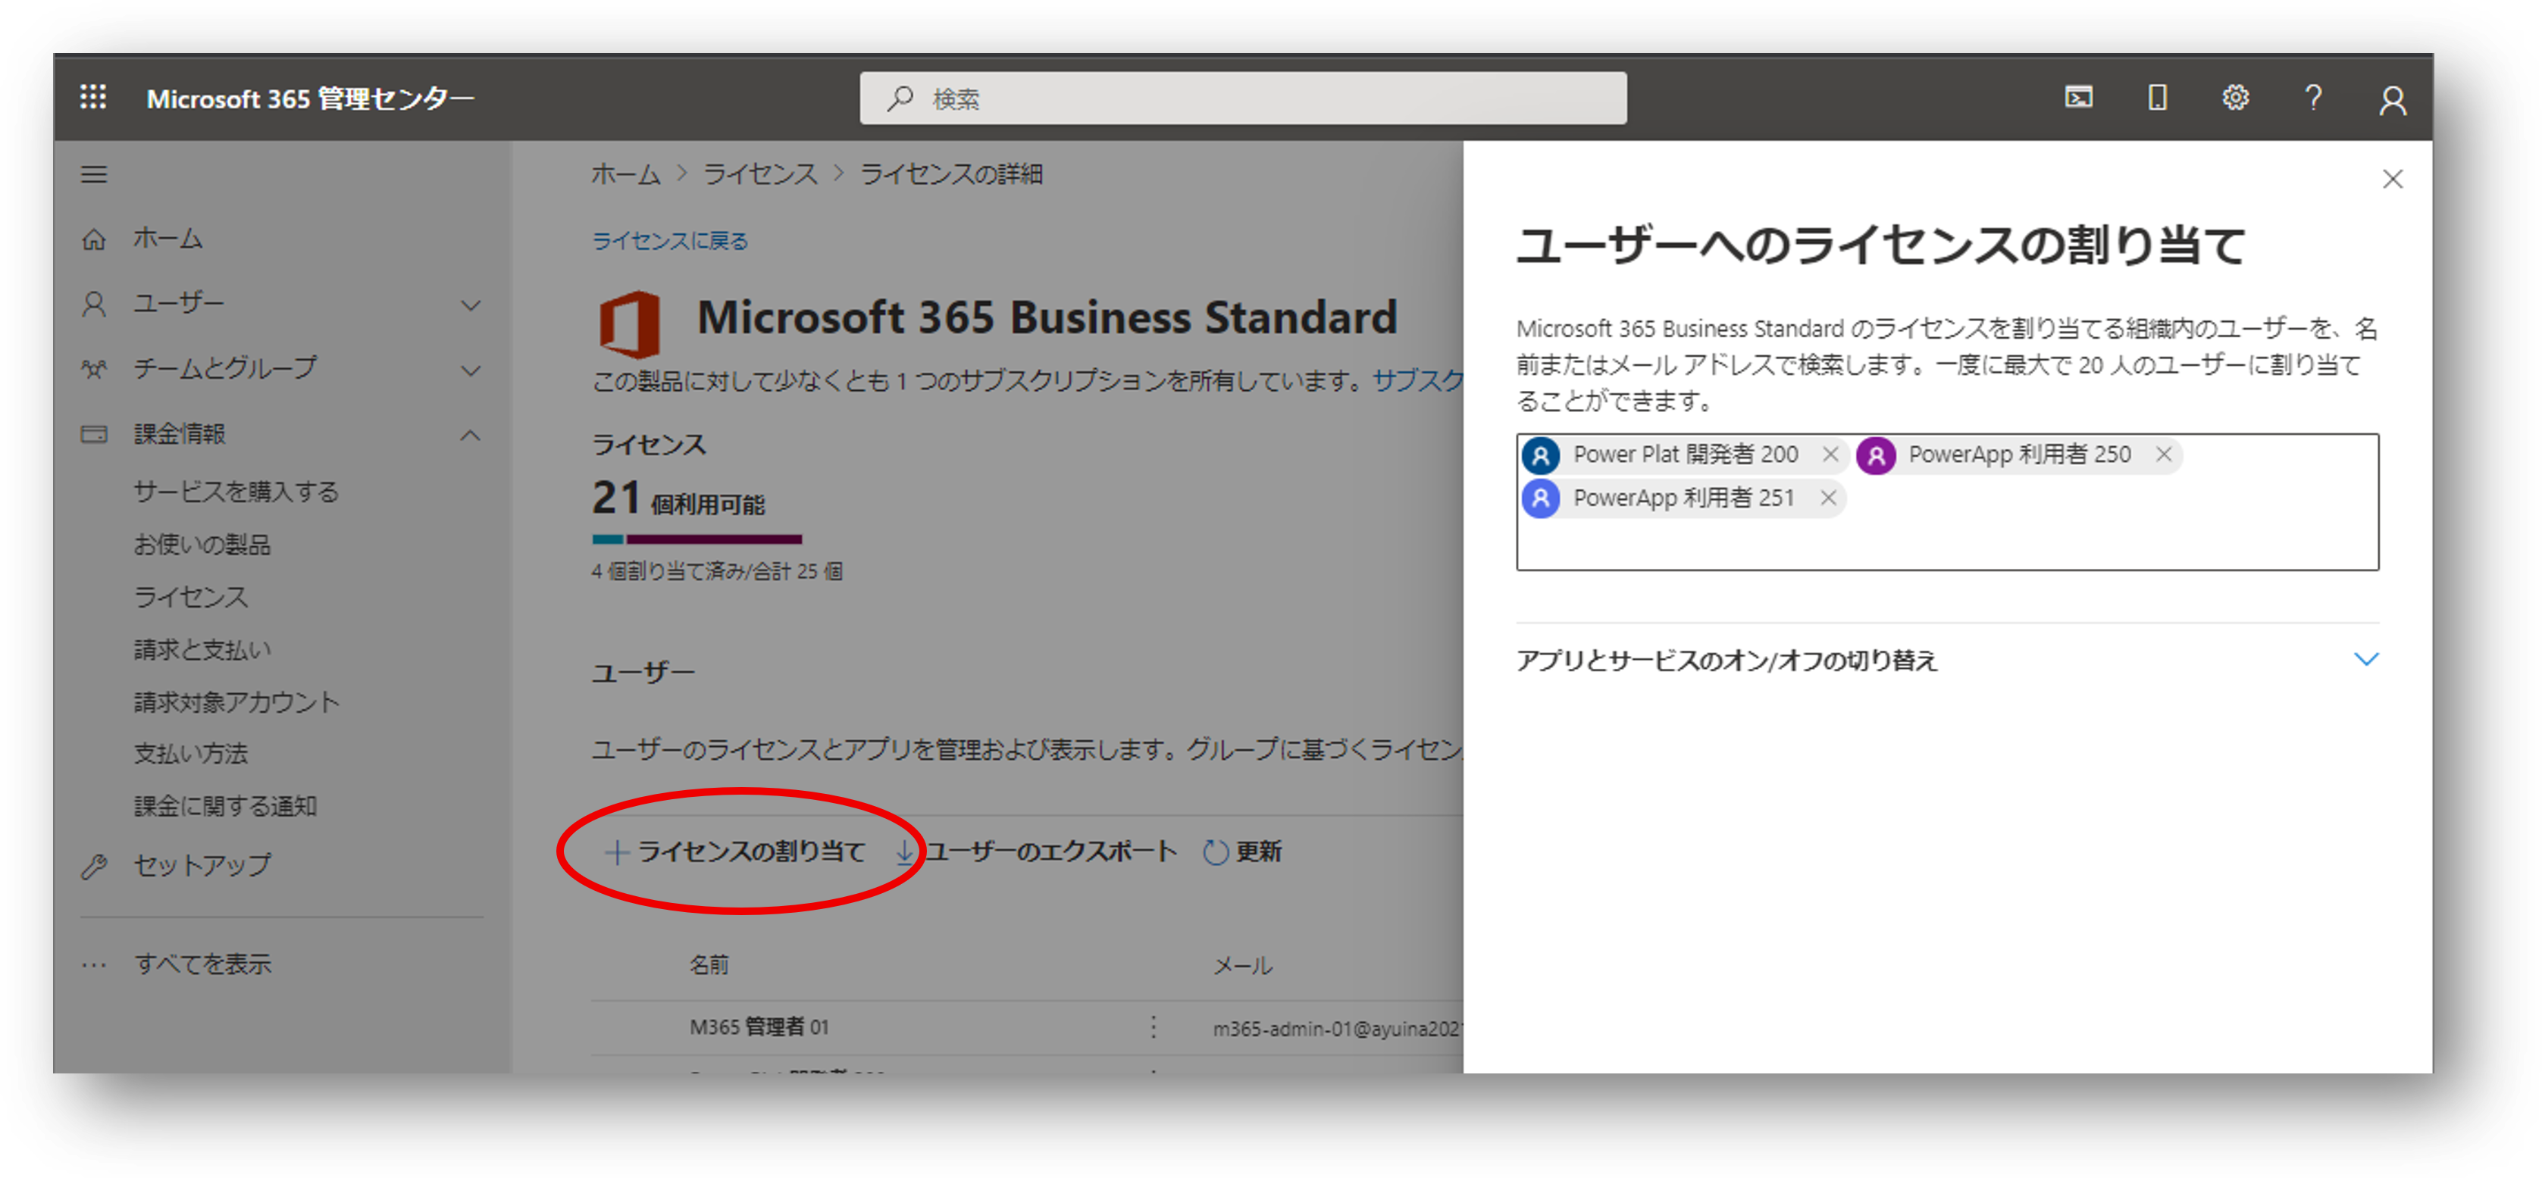Remove Power Plat 開発者 200 from selection
This screenshot has height=1181, width=2542.
pyautogui.click(x=1830, y=454)
